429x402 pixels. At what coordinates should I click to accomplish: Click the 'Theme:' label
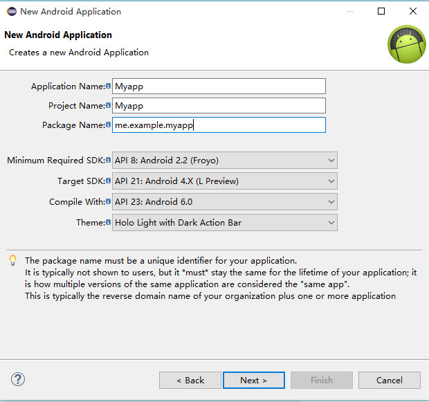coord(91,223)
